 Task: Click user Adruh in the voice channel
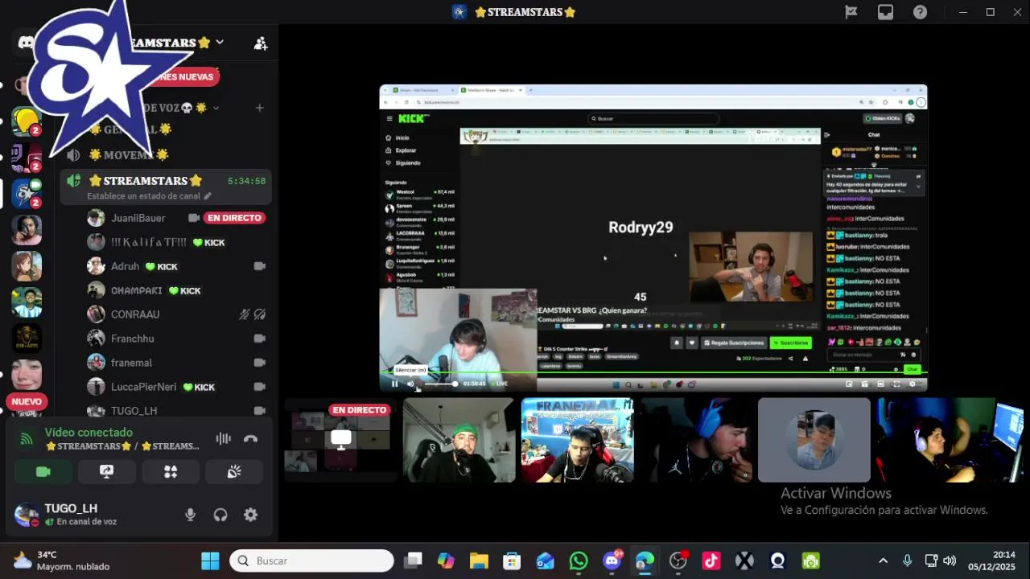pyautogui.click(x=125, y=266)
